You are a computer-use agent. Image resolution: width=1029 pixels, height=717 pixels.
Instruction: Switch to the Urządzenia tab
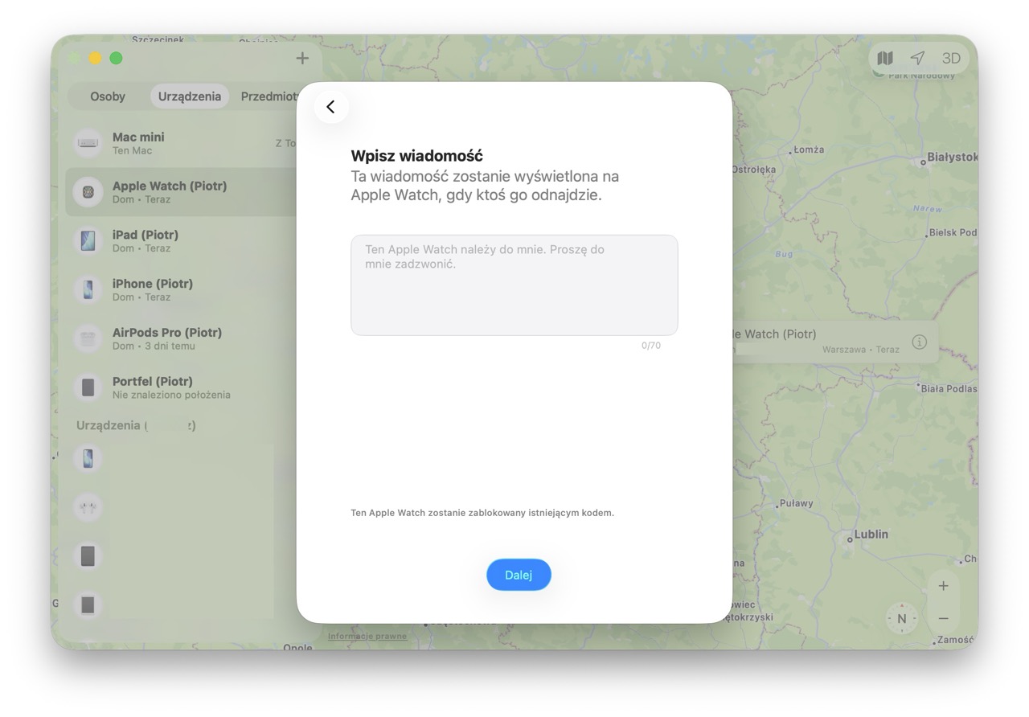[x=190, y=96]
